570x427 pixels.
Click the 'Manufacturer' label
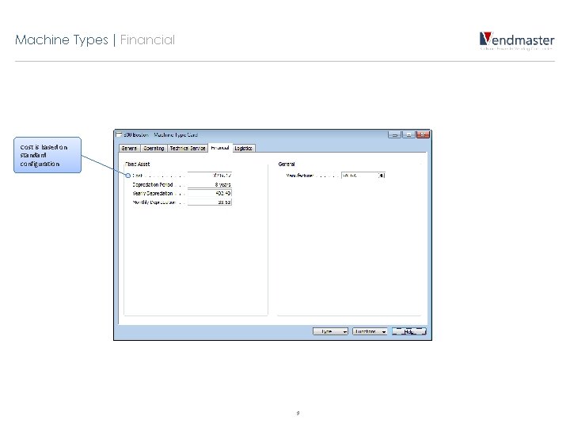(299, 176)
